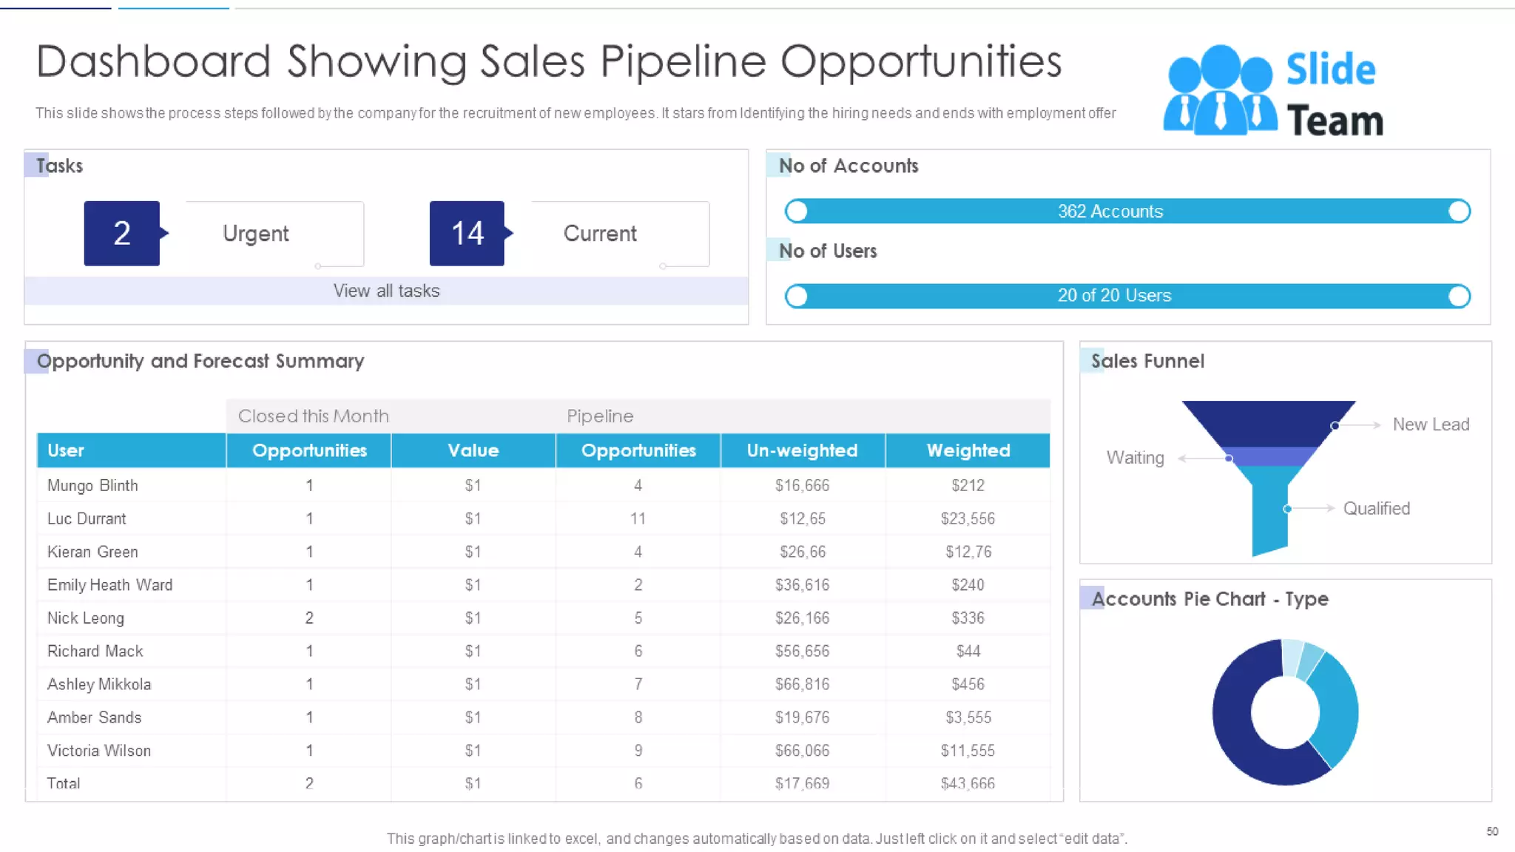Select Closed this Month Opportunities header

308,450
